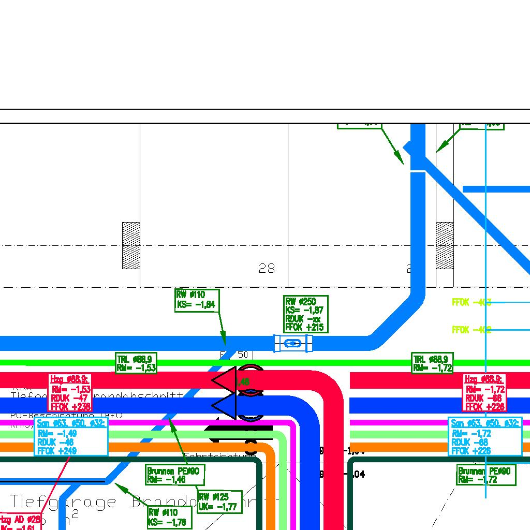Select the red Hzg label with RM= -1,72
Screen dimensions: 530x530
click(484, 393)
